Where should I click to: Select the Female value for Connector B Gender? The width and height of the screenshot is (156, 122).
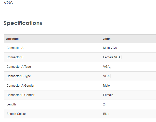108,95
